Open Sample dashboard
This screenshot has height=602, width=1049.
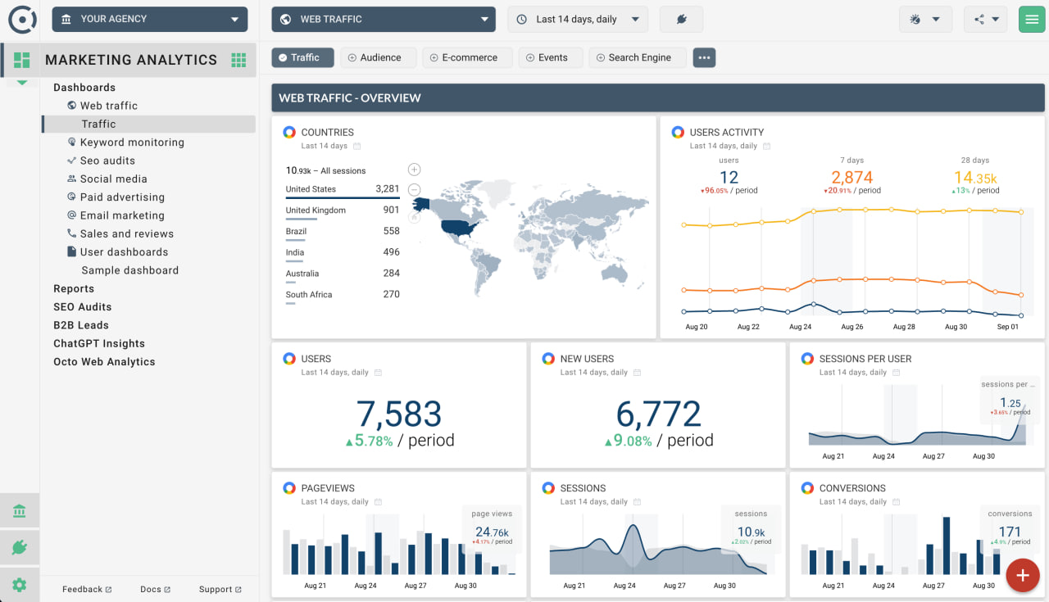click(x=130, y=270)
